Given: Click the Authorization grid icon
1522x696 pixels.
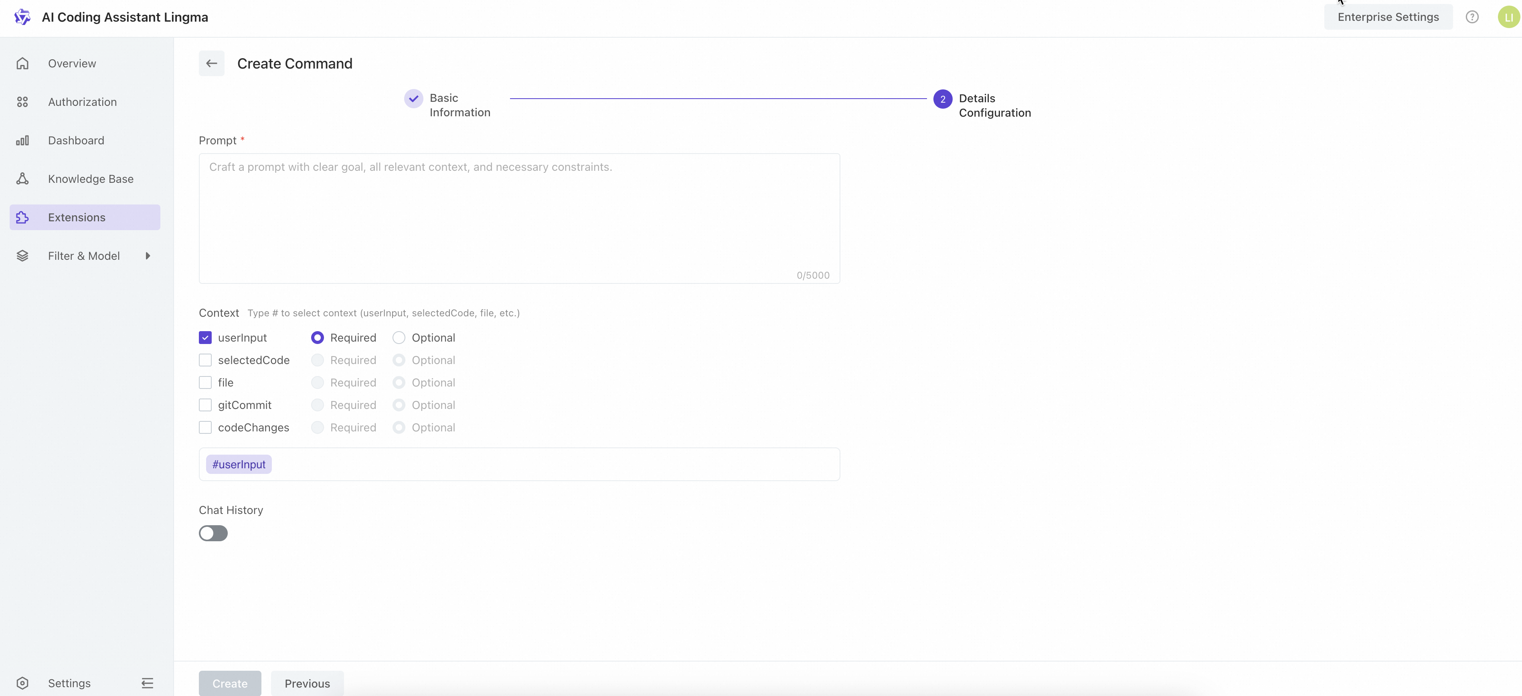Looking at the screenshot, I should click(x=22, y=101).
